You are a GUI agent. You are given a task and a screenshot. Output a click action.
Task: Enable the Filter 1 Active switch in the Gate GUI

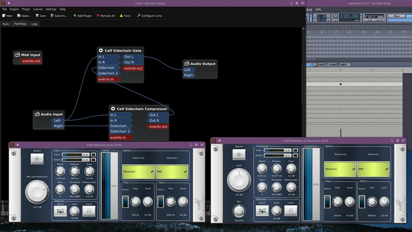(x=125, y=202)
